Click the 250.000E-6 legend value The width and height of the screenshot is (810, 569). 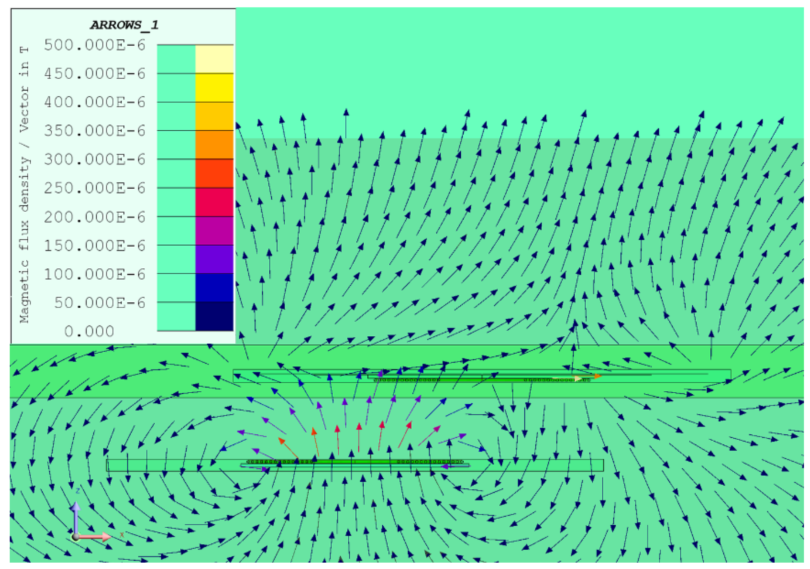point(94,188)
